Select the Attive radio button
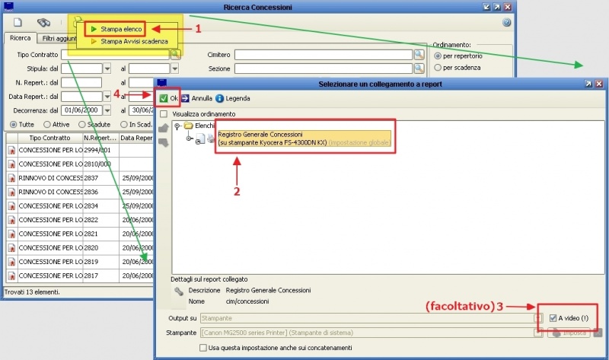This screenshot has height=360, width=609. point(47,125)
